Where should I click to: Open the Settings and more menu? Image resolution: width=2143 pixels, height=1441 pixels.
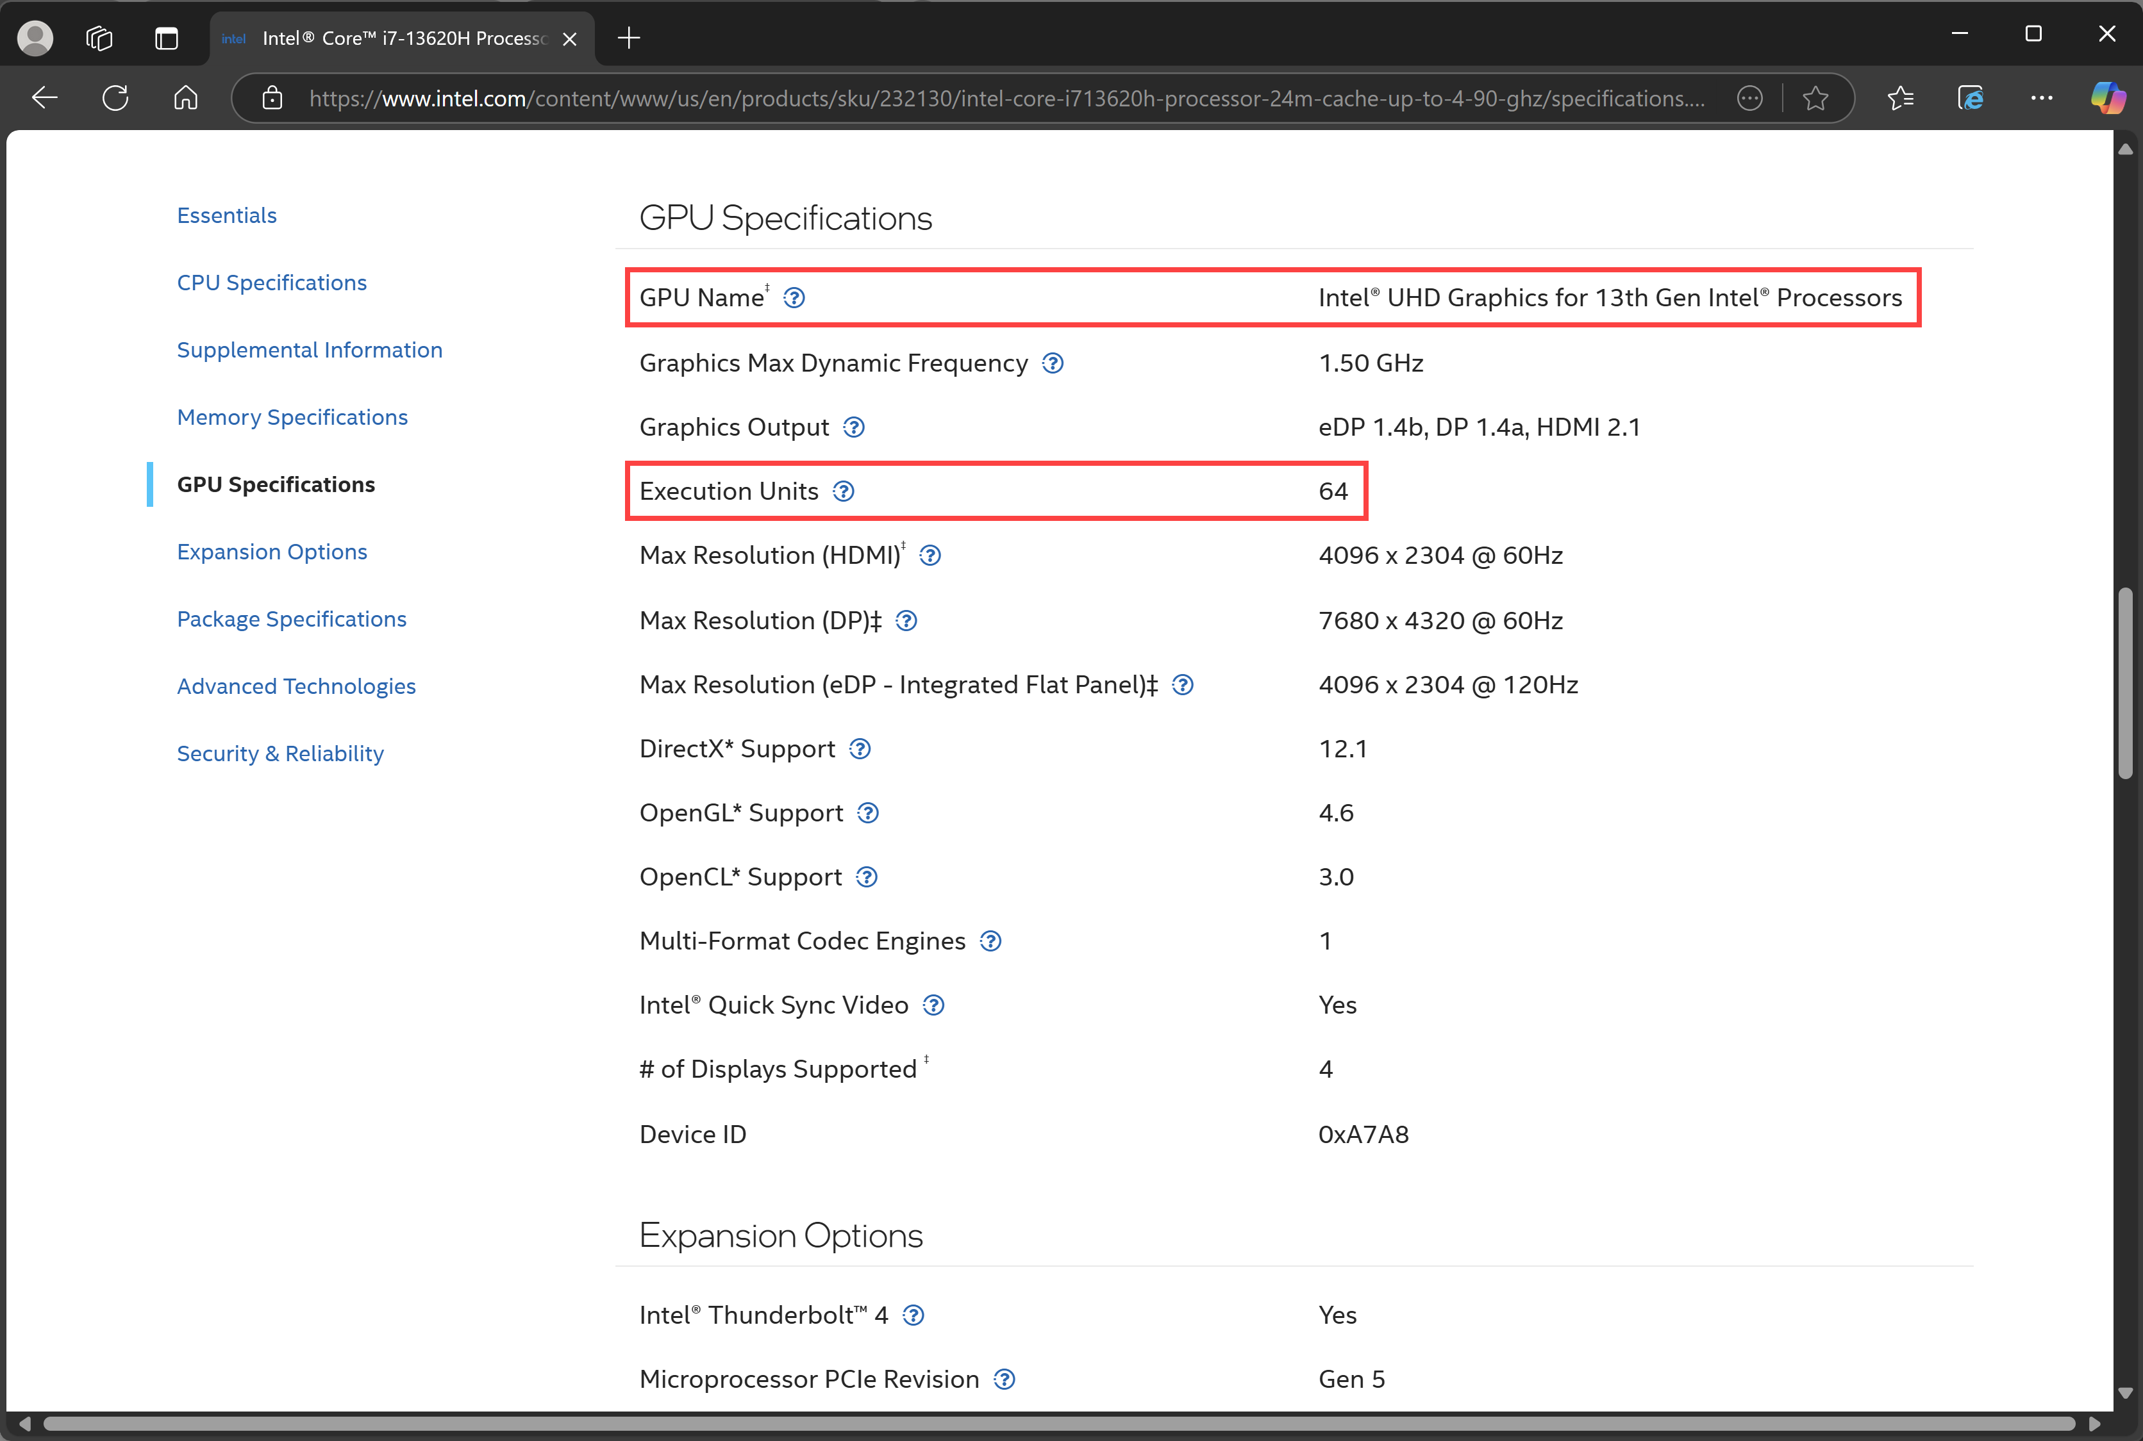coord(2041,97)
